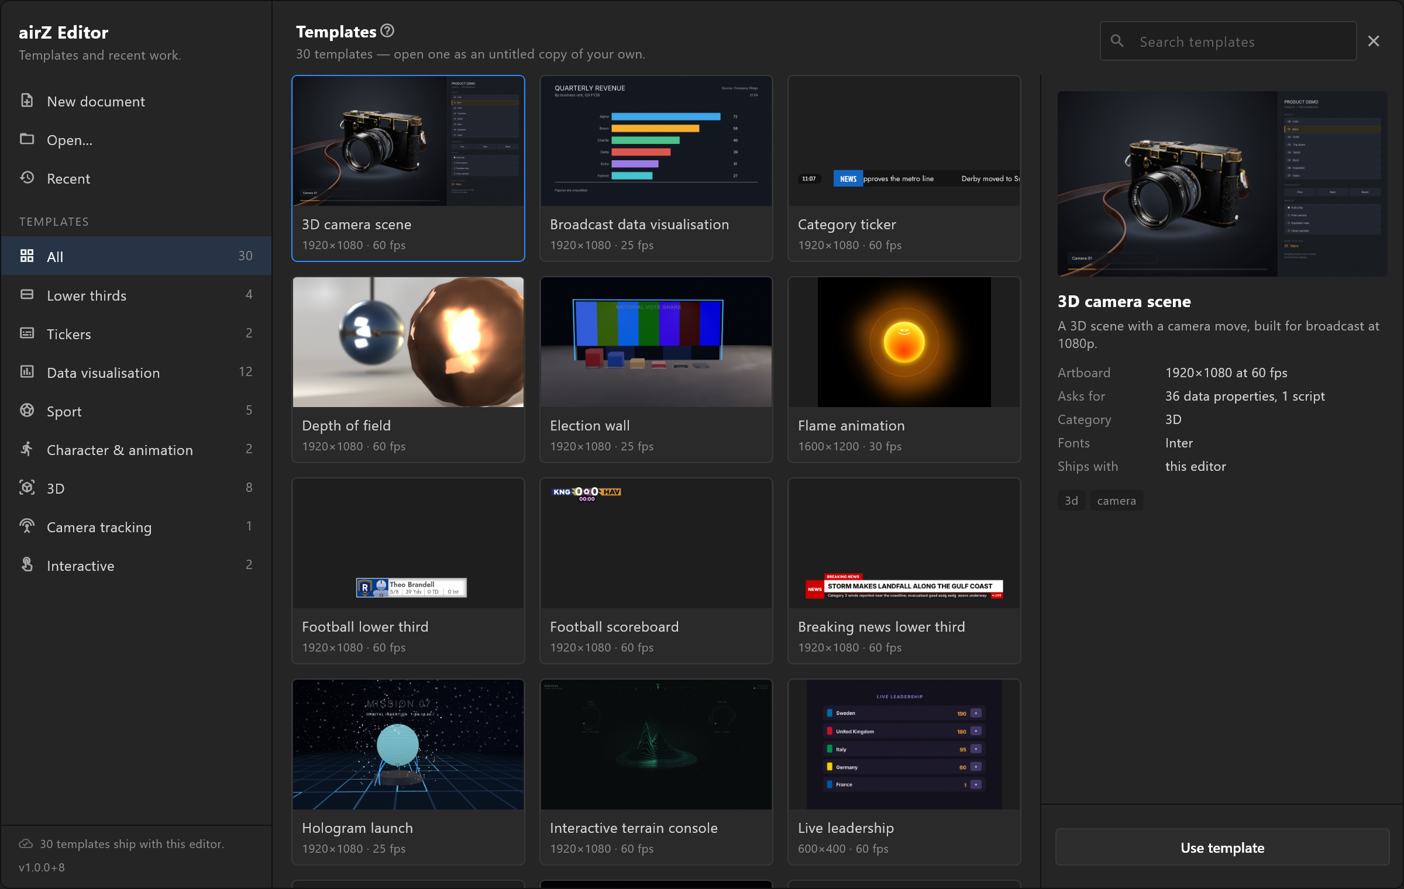Screen dimensions: 1404x889
Task: Click the Interactive touch icon
Action: coord(27,565)
